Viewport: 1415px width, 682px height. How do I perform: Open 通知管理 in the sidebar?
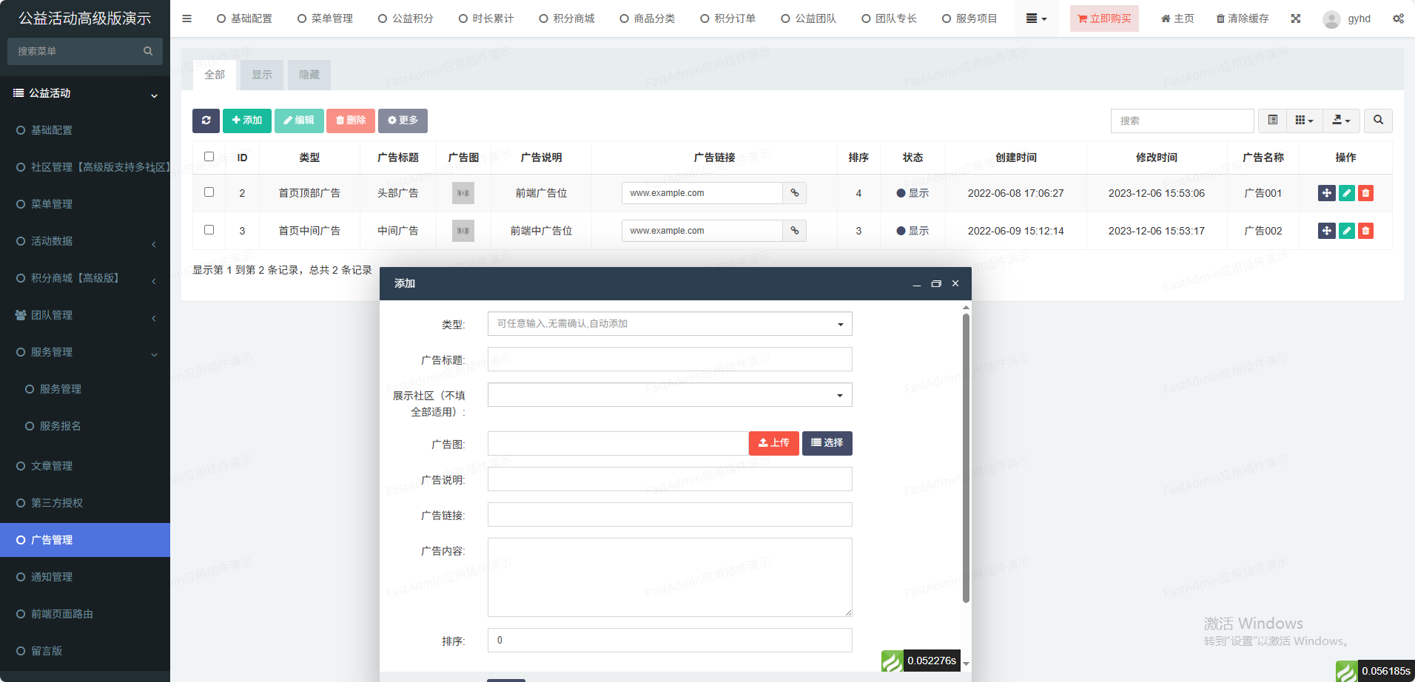(x=52, y=577)
